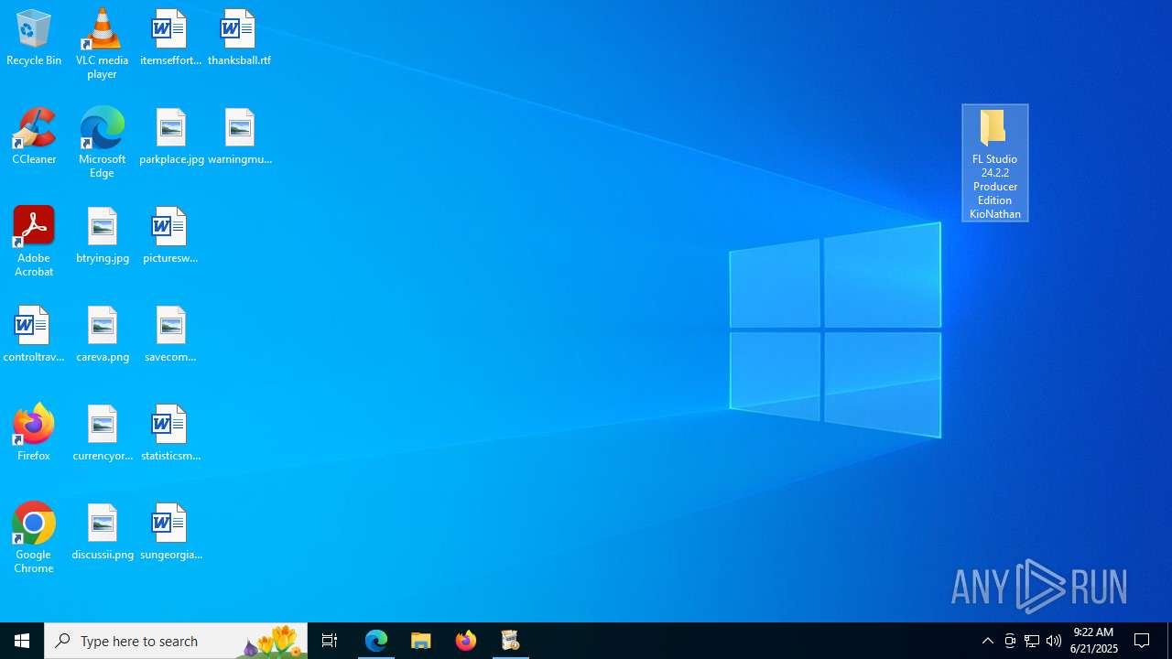
Task: Show hidden system tray icons
Action: click(988, 641)
